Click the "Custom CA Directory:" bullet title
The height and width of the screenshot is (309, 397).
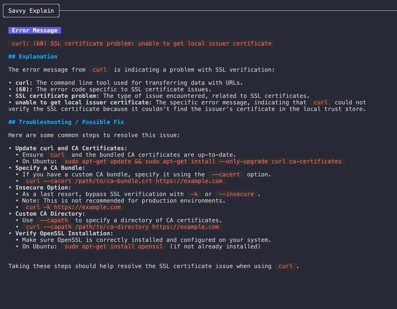(50, 214)
